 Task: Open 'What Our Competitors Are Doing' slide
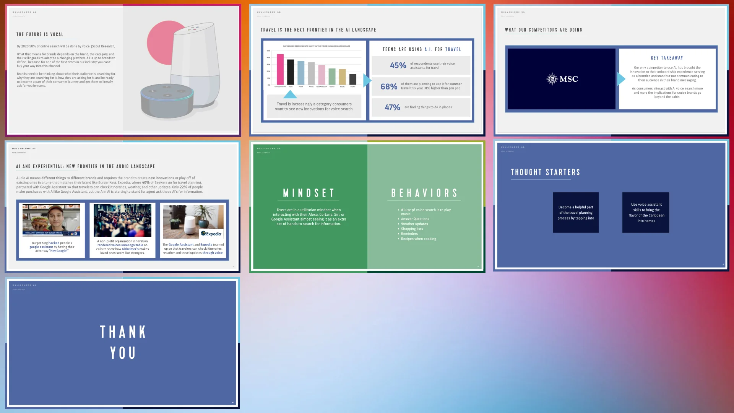pyautogui.click(x=611, y=70)
